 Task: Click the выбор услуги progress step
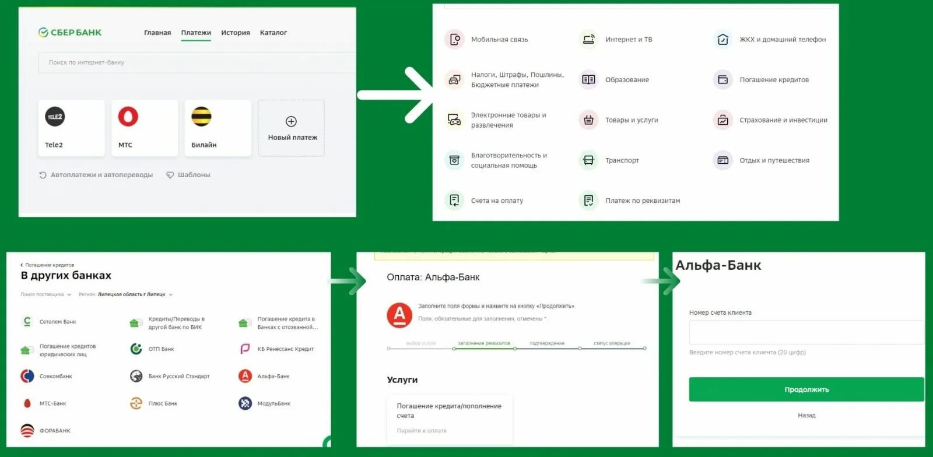point(421,343)
